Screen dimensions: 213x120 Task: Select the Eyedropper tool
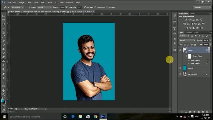pos(3,37)
